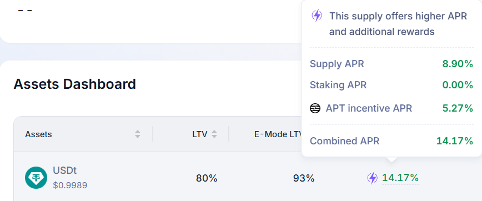Sort table by LTV column arrows
Image resolution: width=482 pixels, height=201 pixels.
tap(214, 134)
